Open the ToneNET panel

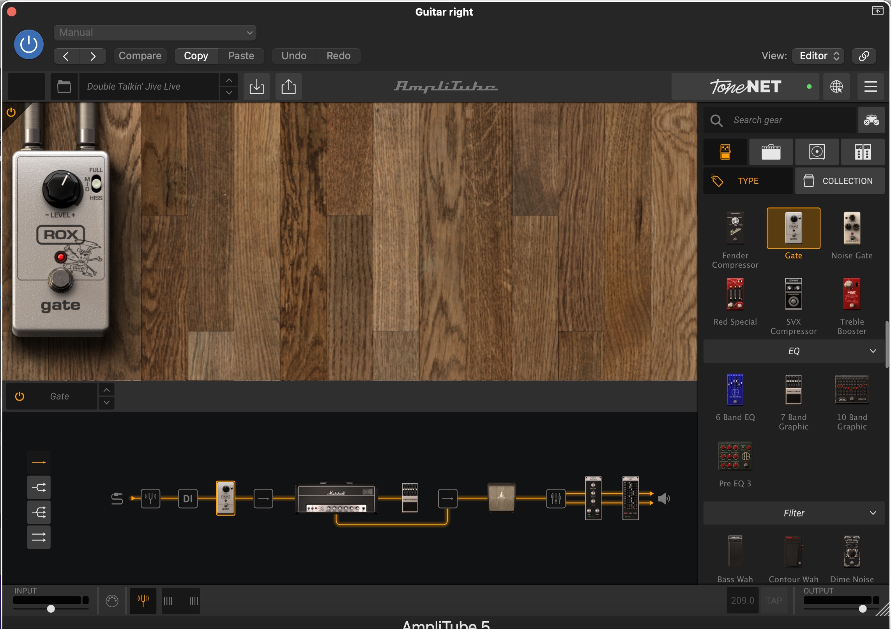pos(746,87)
